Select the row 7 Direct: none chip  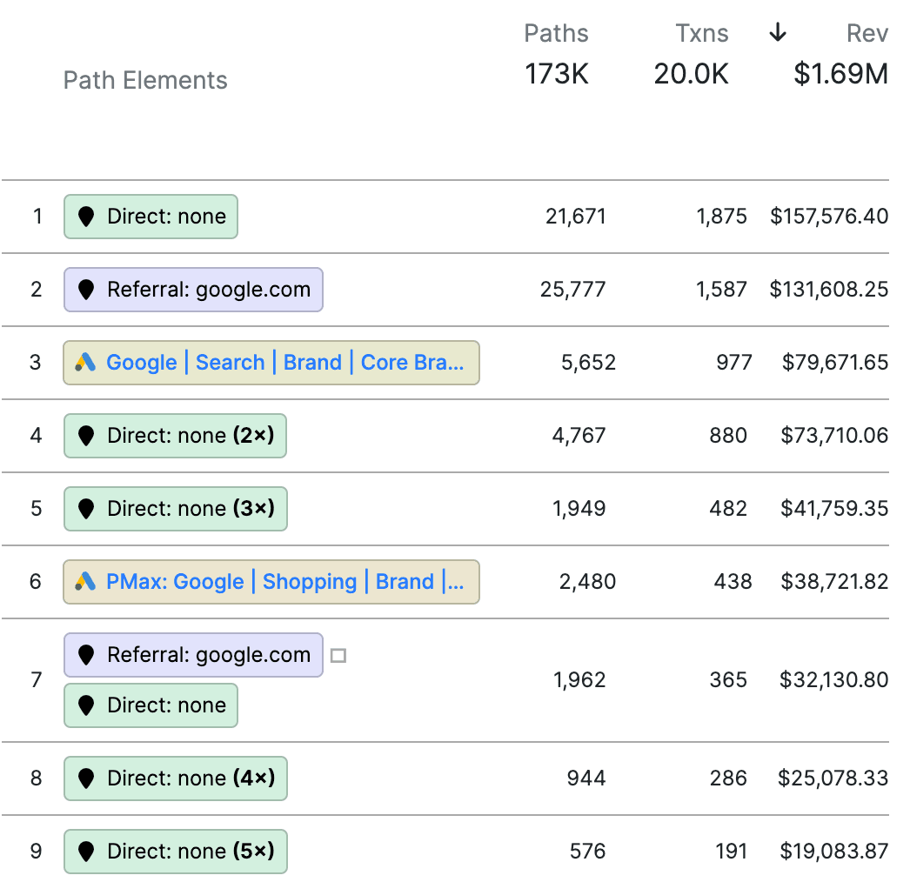point(151,705)
